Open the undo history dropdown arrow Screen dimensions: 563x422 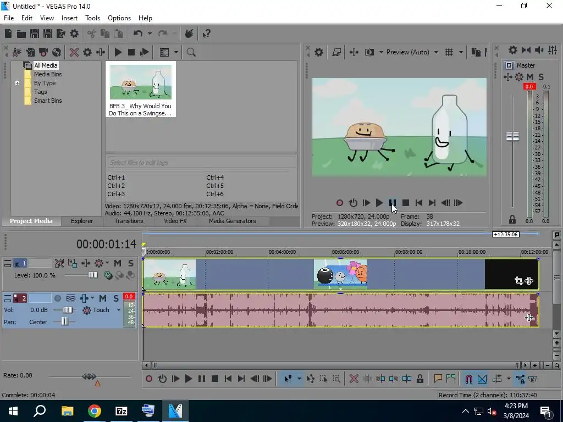point(150,34)
